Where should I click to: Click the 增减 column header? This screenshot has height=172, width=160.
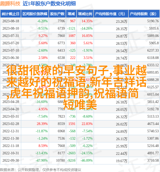click(x=71, y=14)
